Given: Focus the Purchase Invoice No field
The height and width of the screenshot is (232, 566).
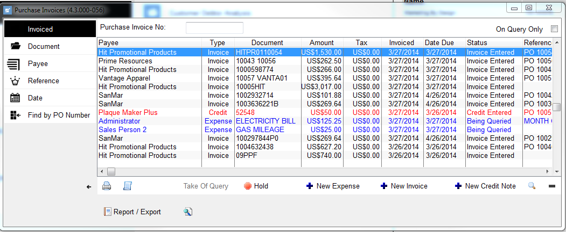Looking at the screenshot, I should (214, 28).
